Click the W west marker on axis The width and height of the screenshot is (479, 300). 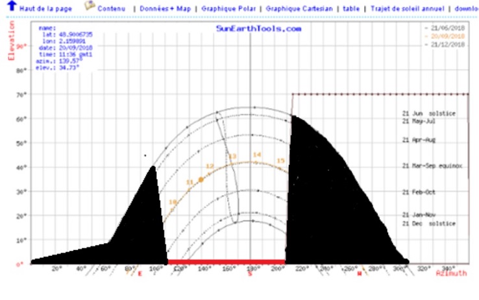tap(360, 274)
